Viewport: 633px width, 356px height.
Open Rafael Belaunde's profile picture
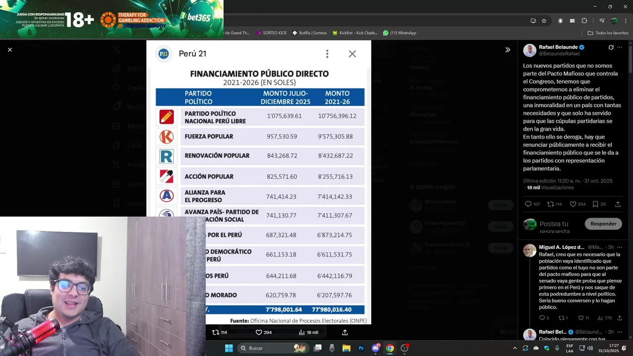point(530,50)
